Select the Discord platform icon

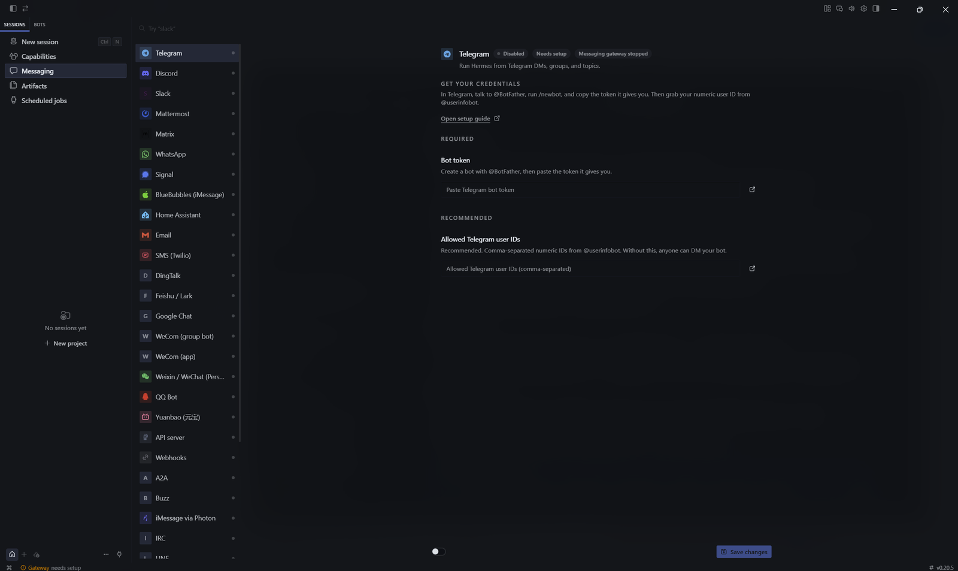145,73
